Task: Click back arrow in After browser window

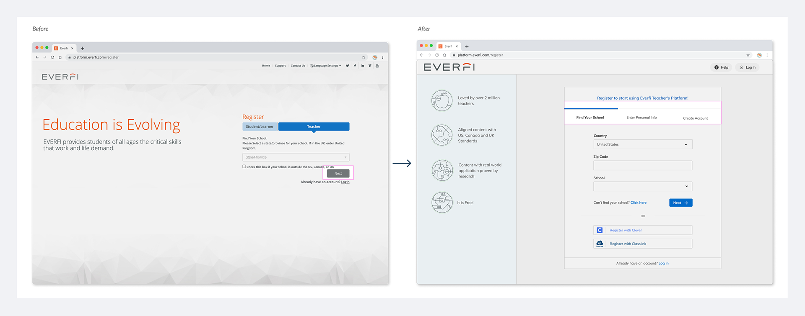Action: (x=422, y=55)
